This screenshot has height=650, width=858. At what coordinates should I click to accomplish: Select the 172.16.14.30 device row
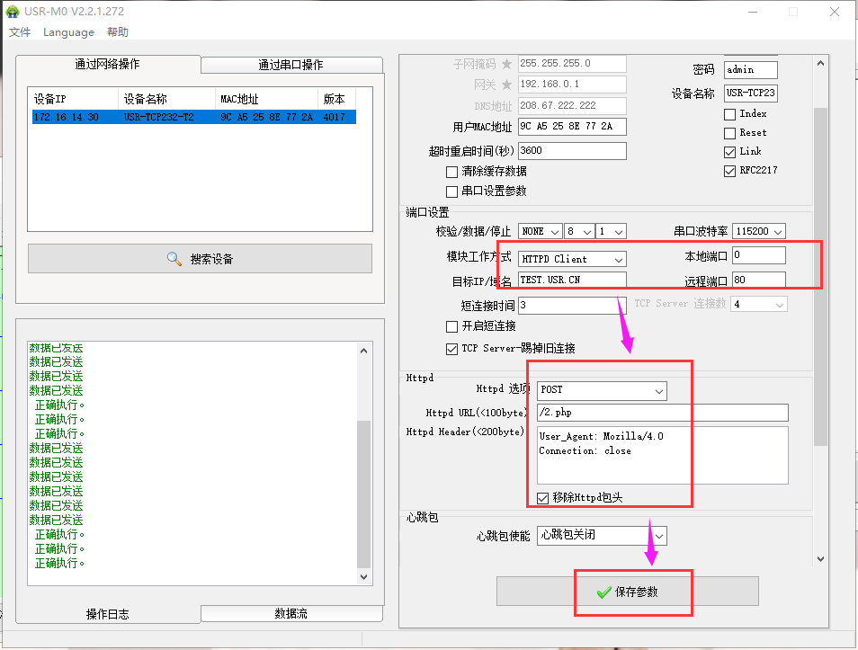(193, 117)
